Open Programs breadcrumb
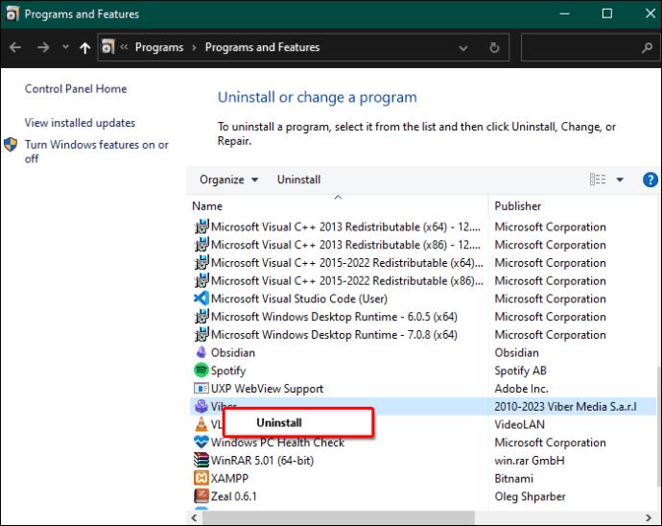This screenshot has width=662, height=526. (159, 47)
